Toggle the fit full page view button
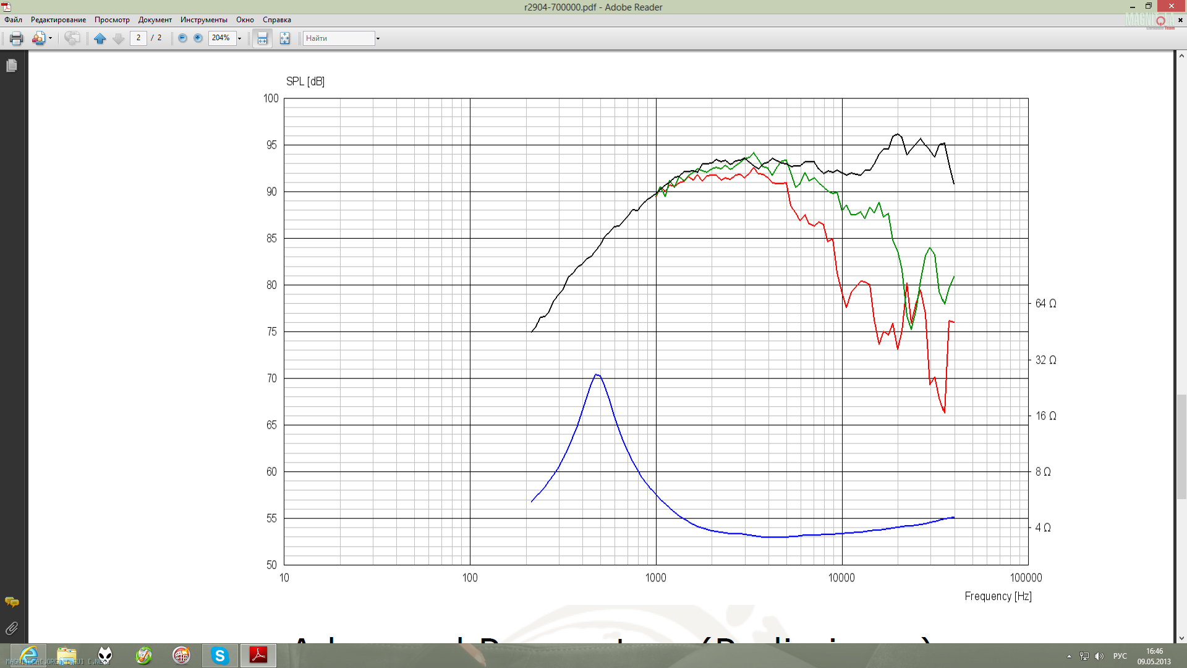This screenshot has width=1187, height=668. [x=284, y=38]
